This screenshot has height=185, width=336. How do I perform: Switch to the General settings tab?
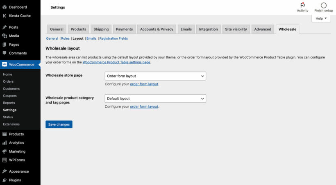tap(57, 29)
